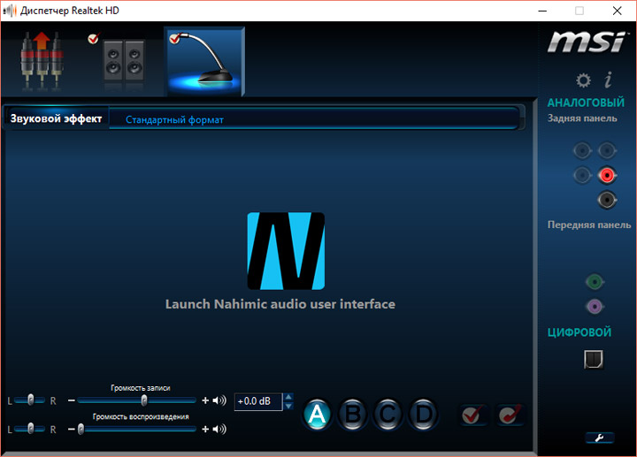Adjust the Громкость записи slider
The height and width of the screenshot is (457, 637).
pyautogui.click(x=136, y=400)
